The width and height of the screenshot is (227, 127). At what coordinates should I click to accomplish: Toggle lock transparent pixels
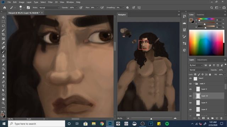[x=195, y=74]
